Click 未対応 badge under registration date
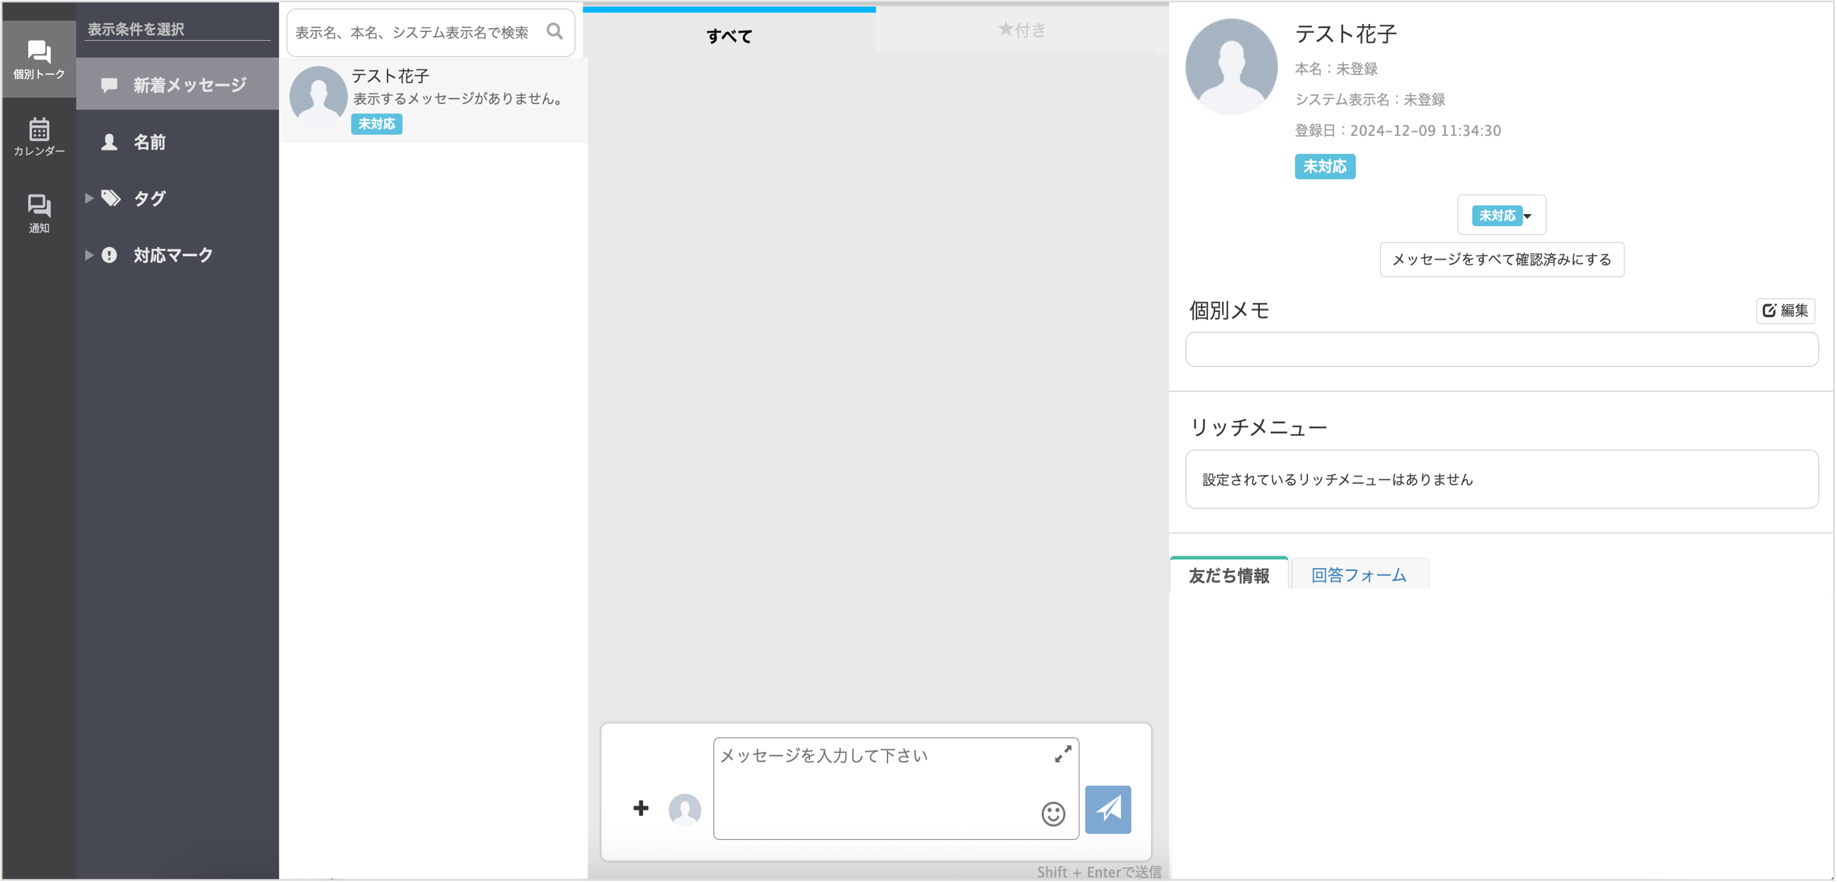This screenshot has width=1837, height=882. 1324,166
